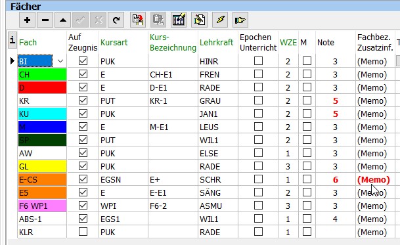
Task: Click the row indicator arrow beside BI
Action: click(x=12, y=61)
